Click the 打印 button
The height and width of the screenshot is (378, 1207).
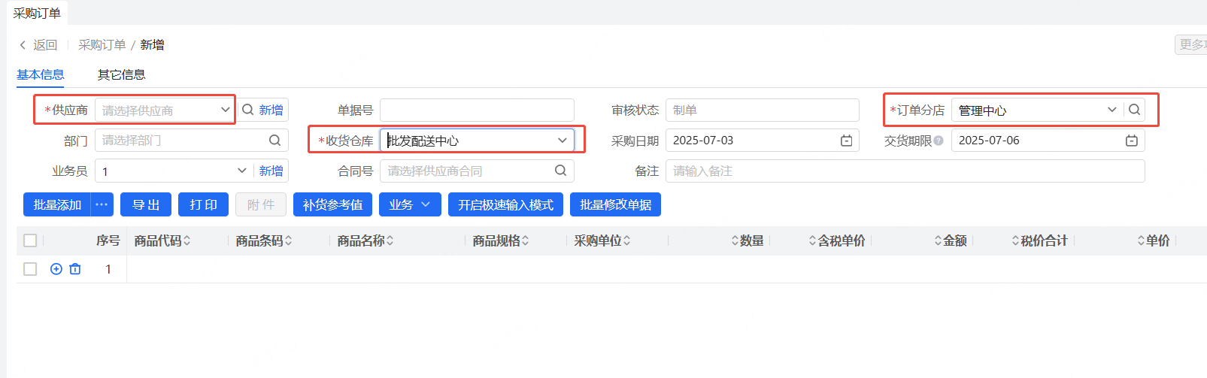(x=204, y=204)
